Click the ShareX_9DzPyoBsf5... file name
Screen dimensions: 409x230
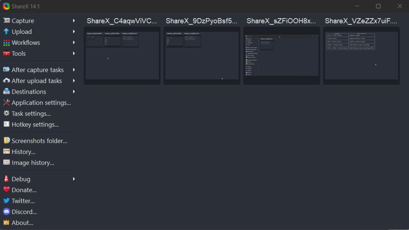202,21
